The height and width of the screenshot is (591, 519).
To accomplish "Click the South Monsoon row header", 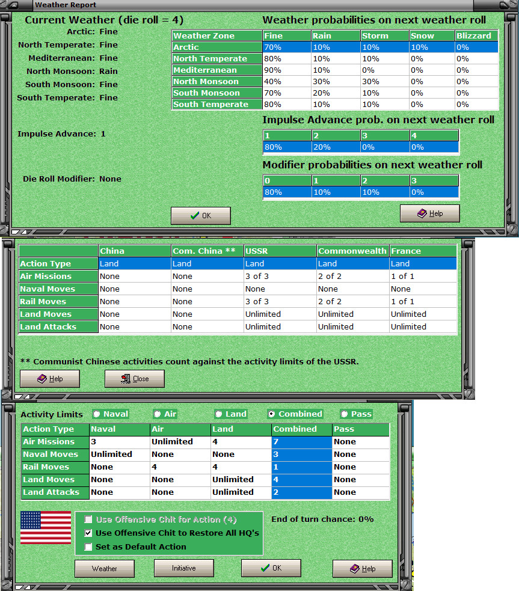I will [217, 93].
